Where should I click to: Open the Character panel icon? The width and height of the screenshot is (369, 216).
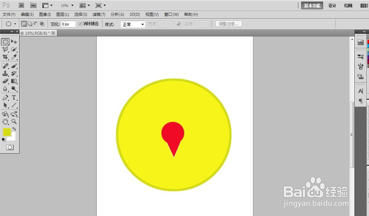coord(360,91)
